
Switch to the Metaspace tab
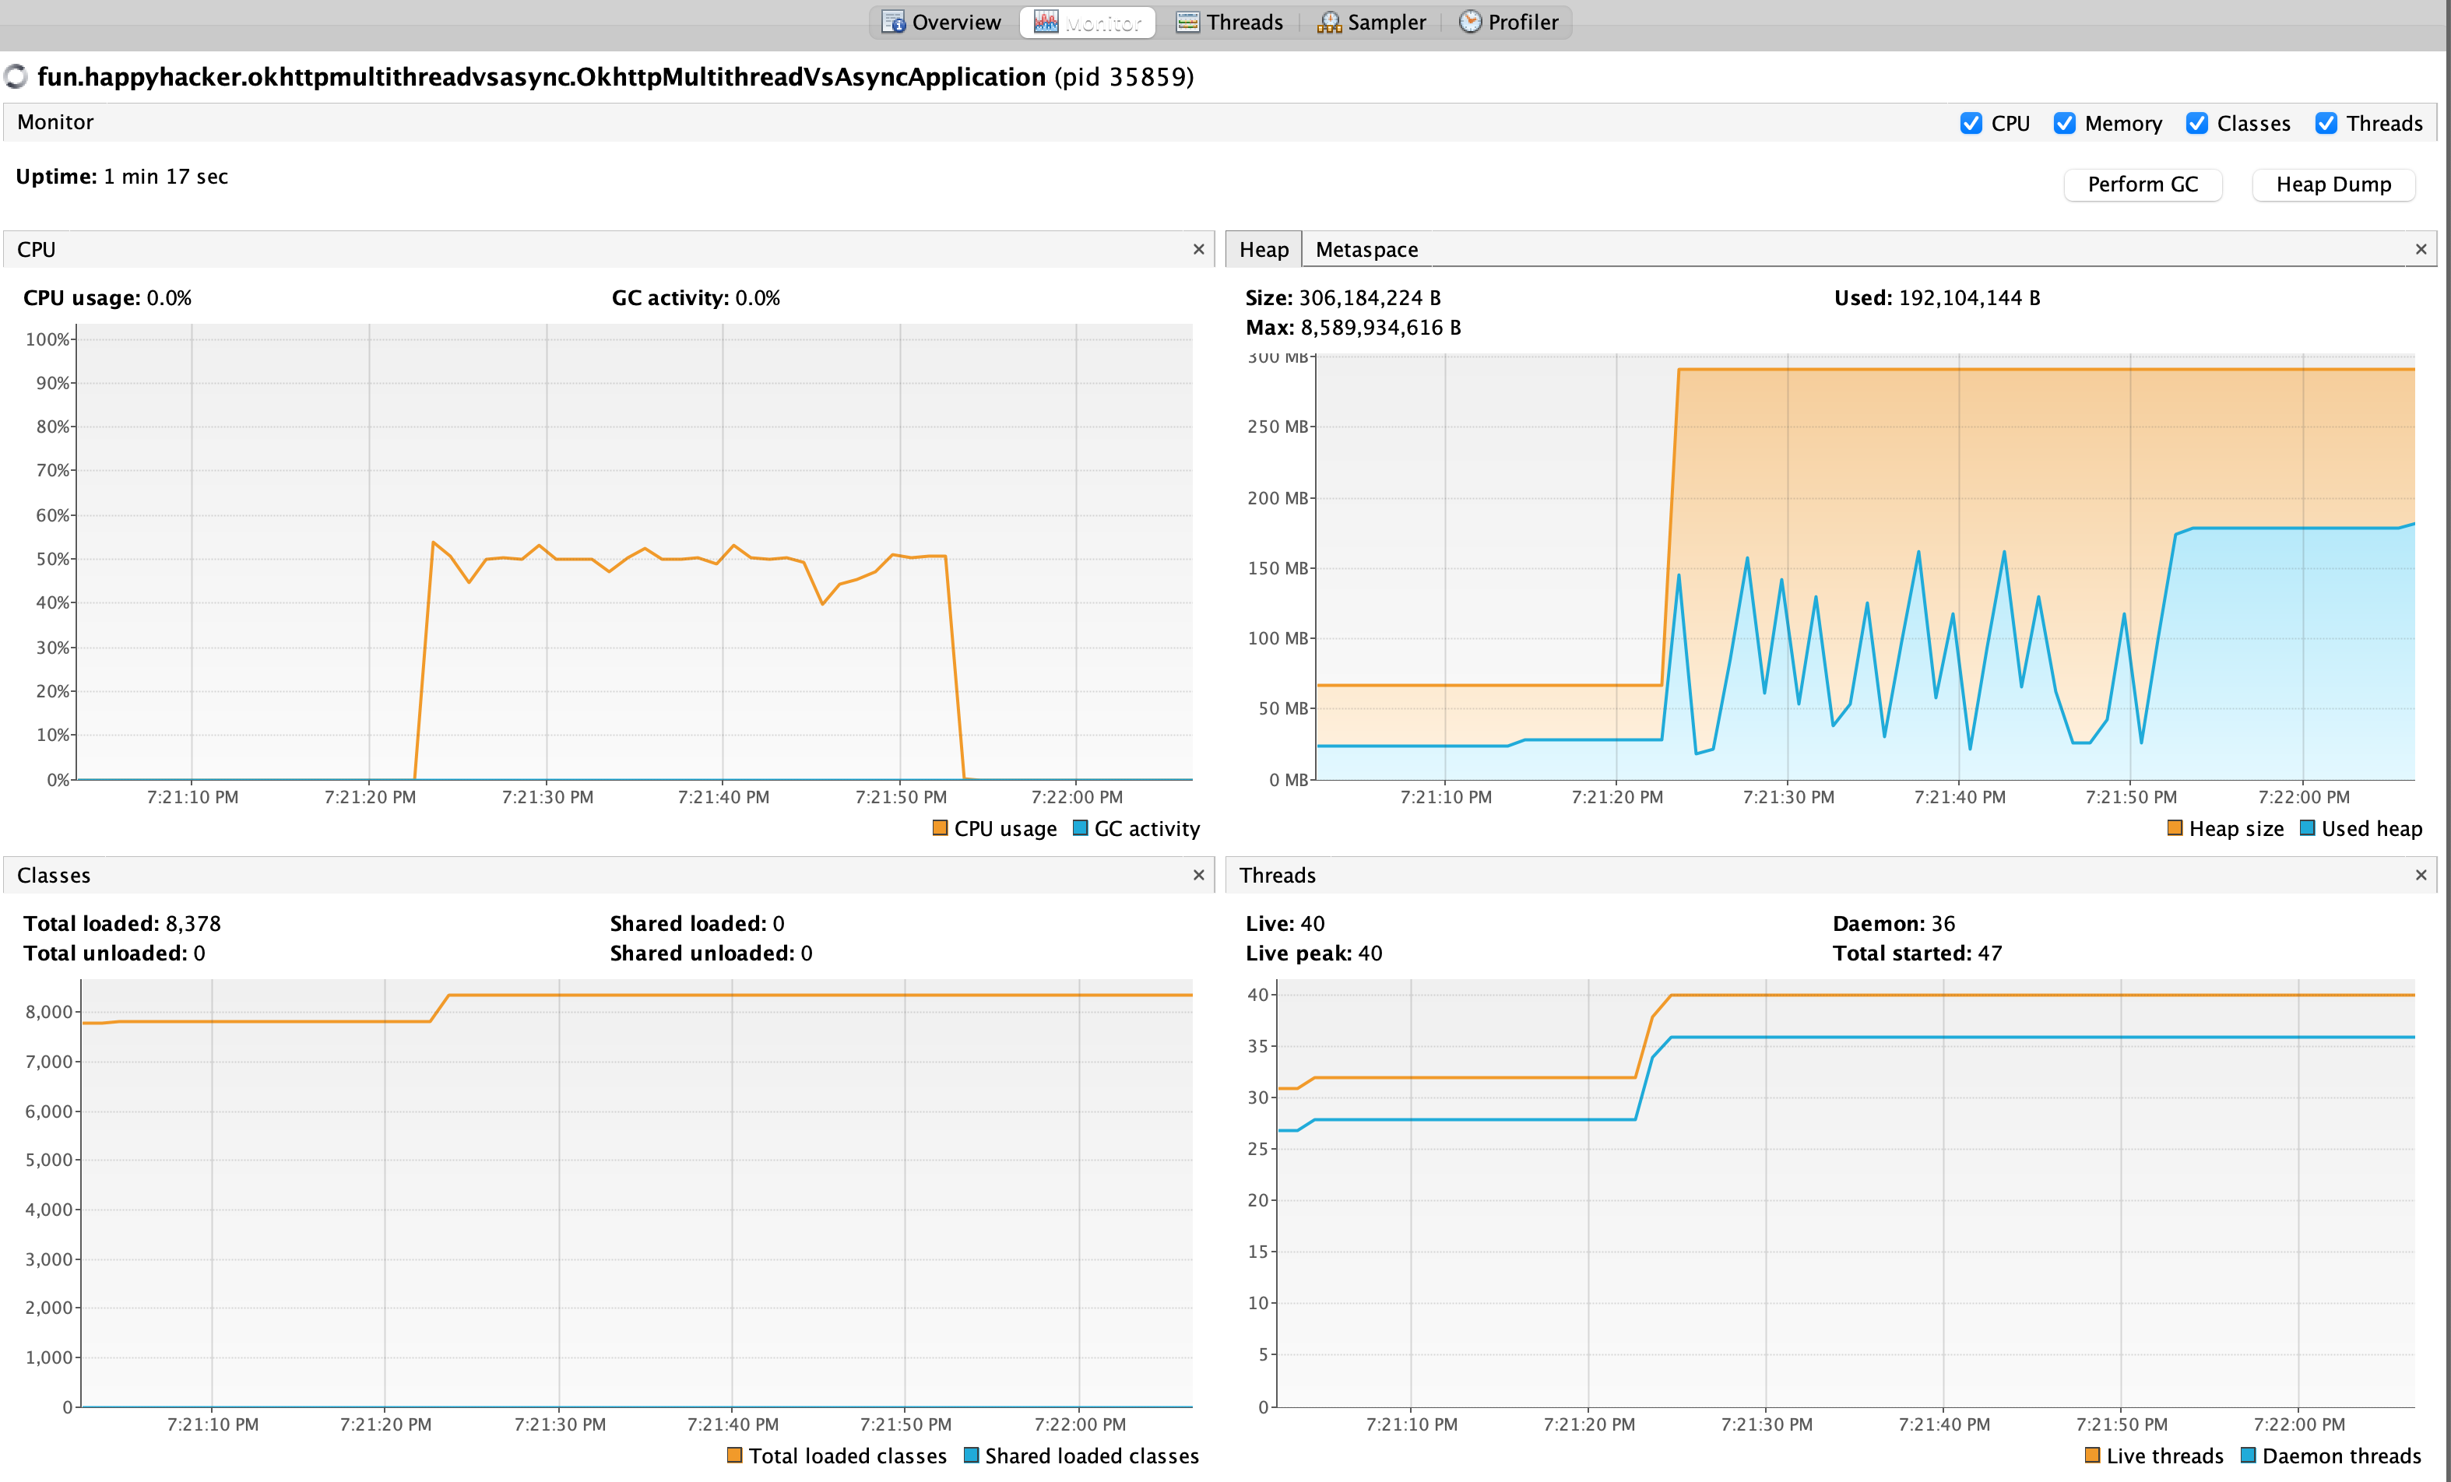pos(1366,250)
